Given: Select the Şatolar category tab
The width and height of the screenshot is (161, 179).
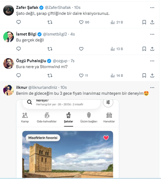Looking at the screenshot, I should [68, 118].
